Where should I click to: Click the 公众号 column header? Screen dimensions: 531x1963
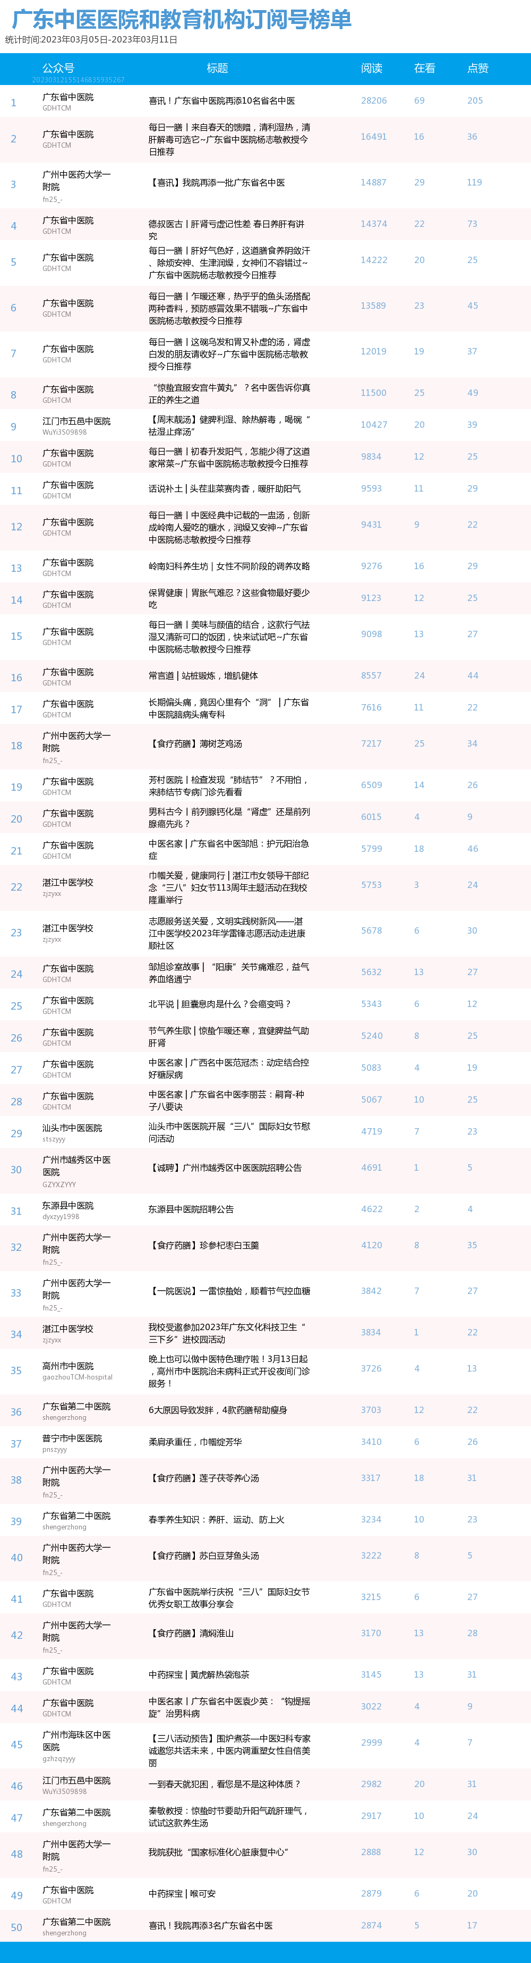tap(58, 68)
